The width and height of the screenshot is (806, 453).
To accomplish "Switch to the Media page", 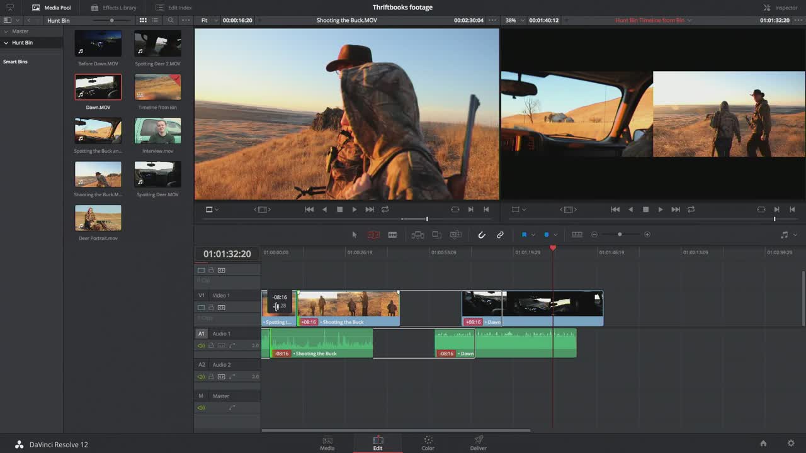I will [x=327, y=443].
